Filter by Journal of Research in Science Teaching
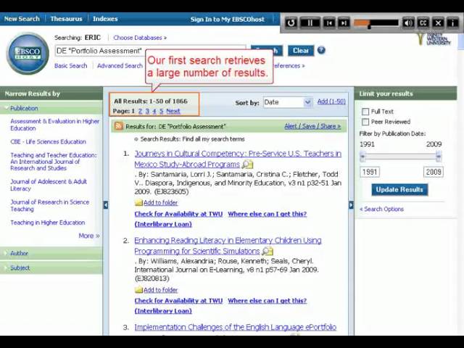Screen dimensions: 464x348 (50, 205)
